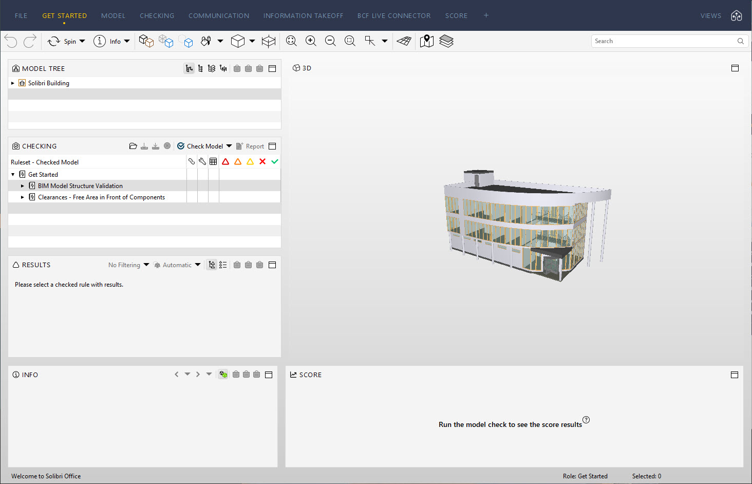Click Undo in the toolbar
Screen dimensions: 752x484
10,41
